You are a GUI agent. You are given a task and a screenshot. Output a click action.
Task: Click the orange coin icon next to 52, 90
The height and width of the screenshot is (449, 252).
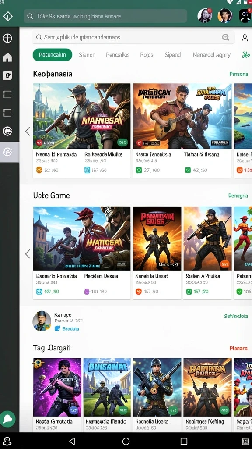[x=39, y=170]
